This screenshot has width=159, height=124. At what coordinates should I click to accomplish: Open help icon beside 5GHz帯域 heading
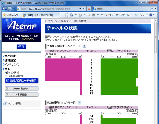click(79, 103)
